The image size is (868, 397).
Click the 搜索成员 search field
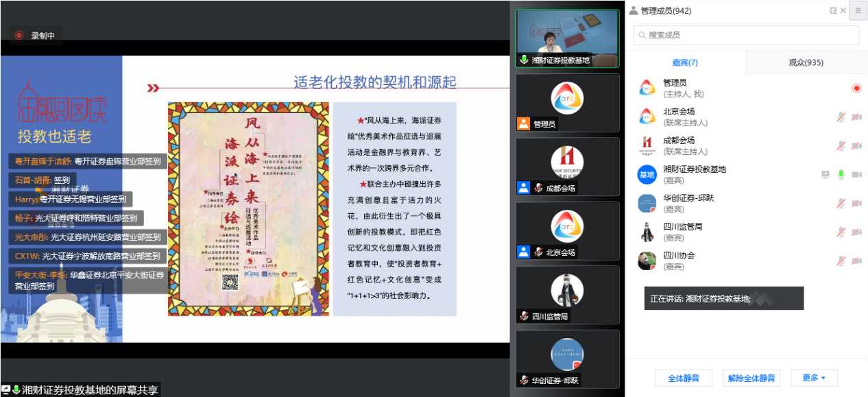[746, 35]
